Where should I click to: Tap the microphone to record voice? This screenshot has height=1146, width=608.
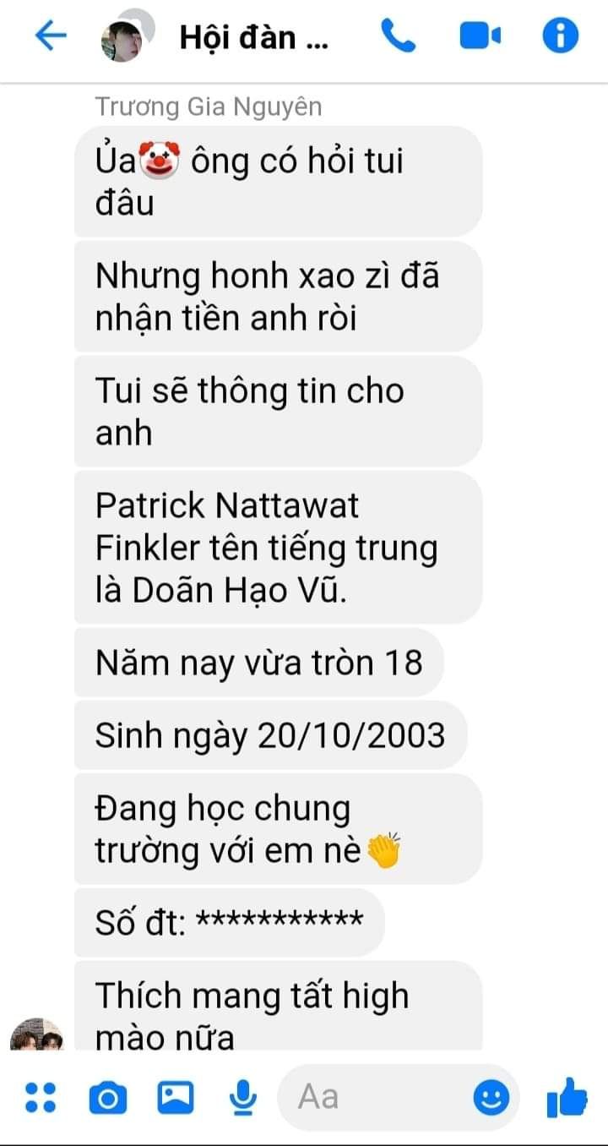point(243,1098)
